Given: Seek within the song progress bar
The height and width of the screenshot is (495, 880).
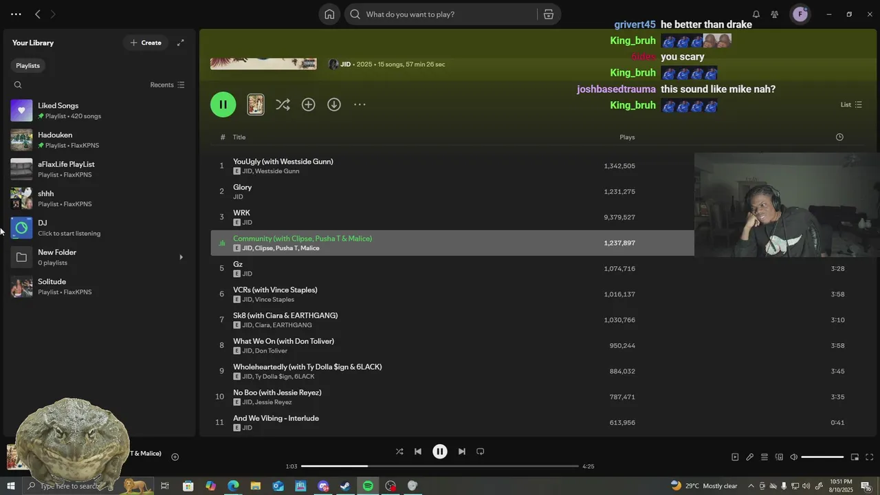Looking at the screenshot, I should [440, 466].
